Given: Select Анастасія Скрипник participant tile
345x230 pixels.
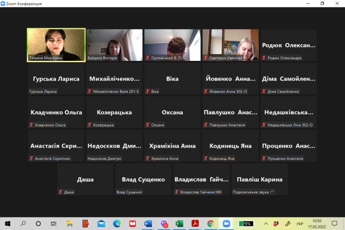Looking at the screenshot, I should (56, 146).
